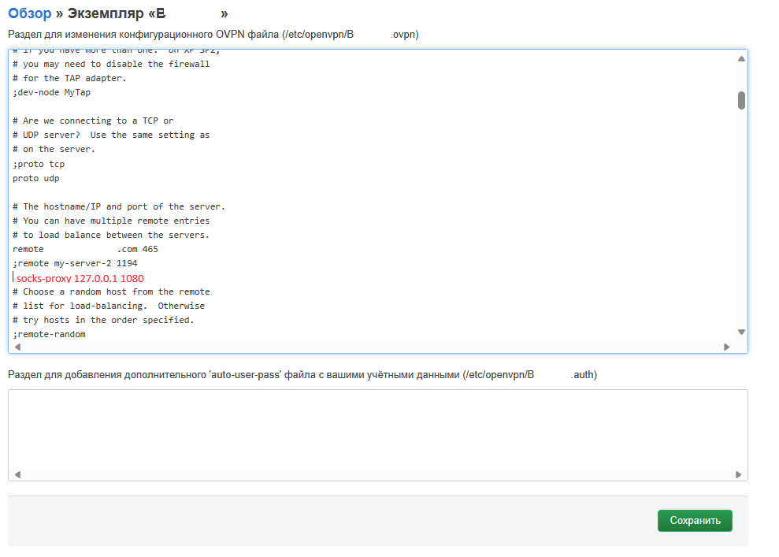Click the right scroll arrow in auth textarea
Screen dimensions: 779x557
pyautogui.click(x=738, y=474)
